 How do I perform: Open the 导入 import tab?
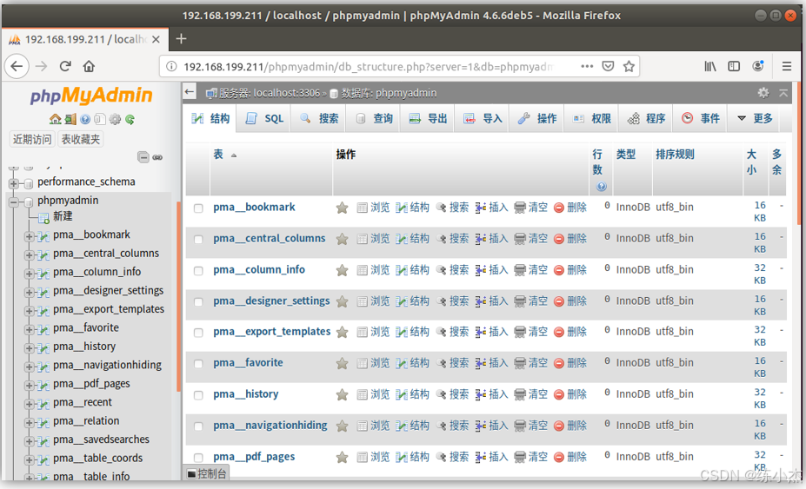[x=483, y=119]
